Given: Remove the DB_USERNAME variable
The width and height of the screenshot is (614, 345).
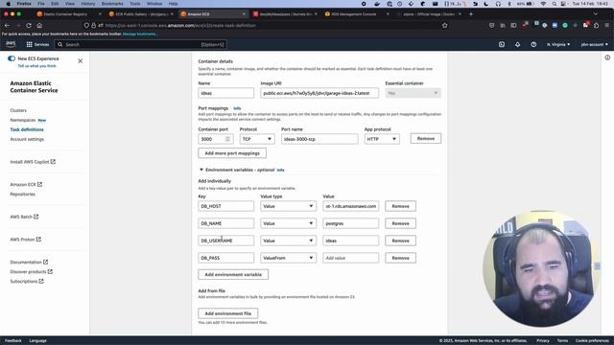Looking at the screenshot, I should coord(400,241).
